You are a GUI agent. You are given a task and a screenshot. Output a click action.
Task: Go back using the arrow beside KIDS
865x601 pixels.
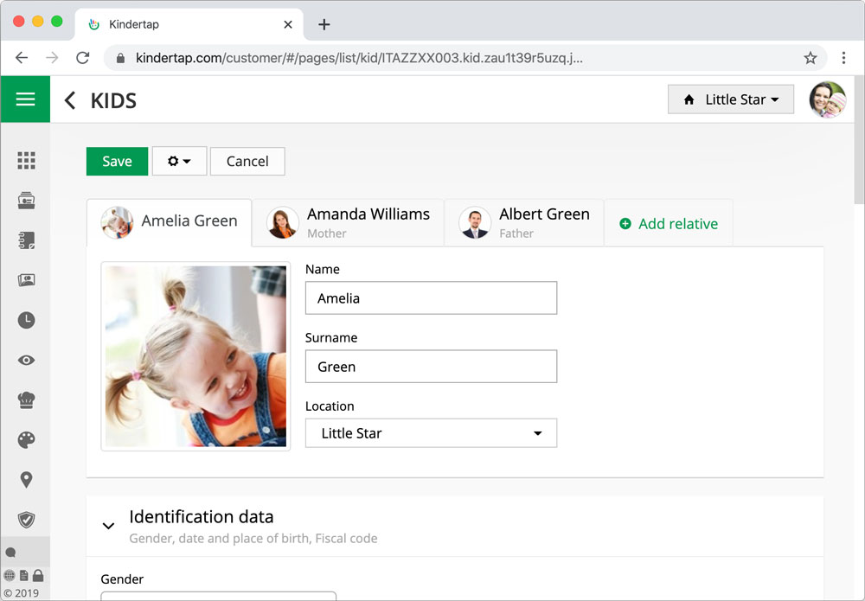pyautogui.click(x=70, y=100)
